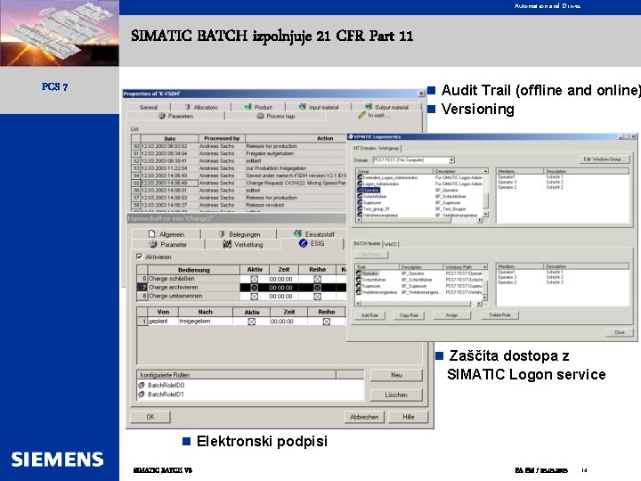Select audit row 58 'Release revoked'
Image resolution: width=641 pixels, height=481 pixels.
(x=239, y=205)
